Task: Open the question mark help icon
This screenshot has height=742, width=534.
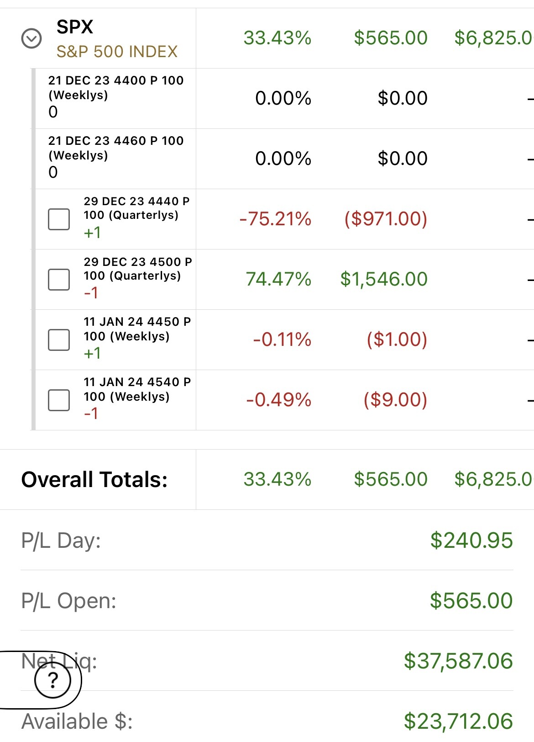Action: [x=53, y=679]
